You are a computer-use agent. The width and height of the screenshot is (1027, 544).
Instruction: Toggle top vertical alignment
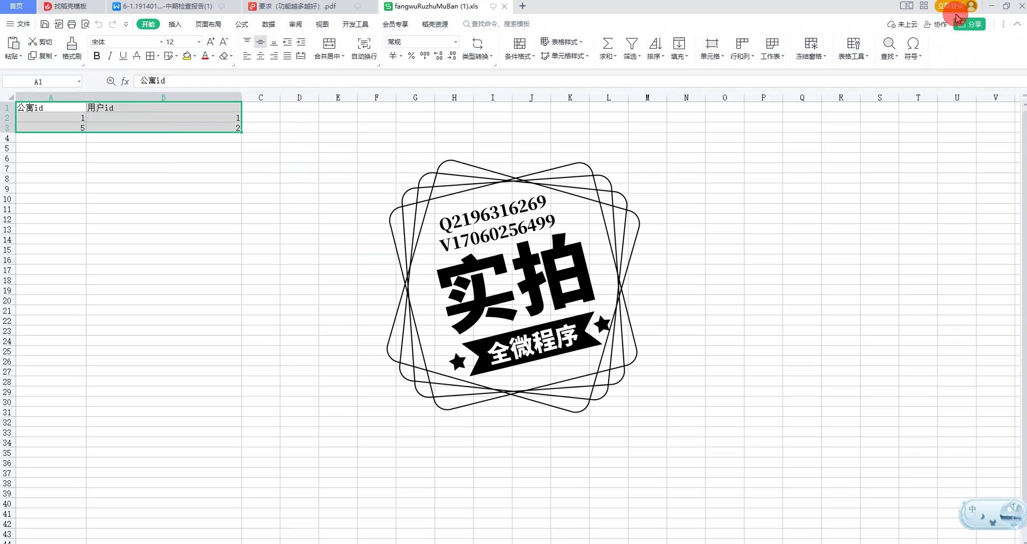point(247,42)
